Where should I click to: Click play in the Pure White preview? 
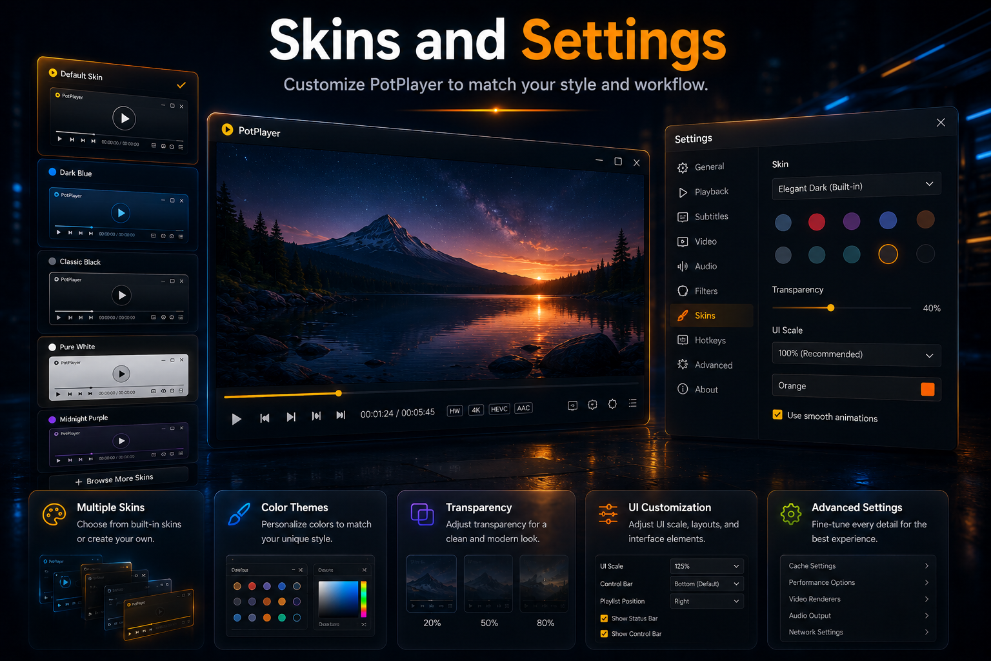(121, 373)
